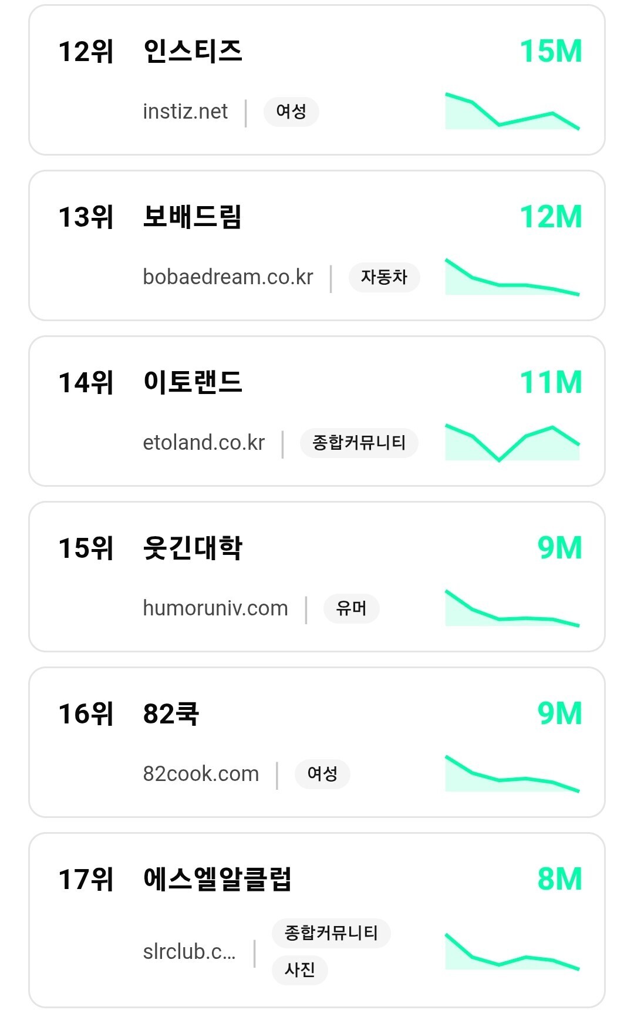Click the 유머 category tag
Screen dimensions: 634x1010
tap(351, 608)
